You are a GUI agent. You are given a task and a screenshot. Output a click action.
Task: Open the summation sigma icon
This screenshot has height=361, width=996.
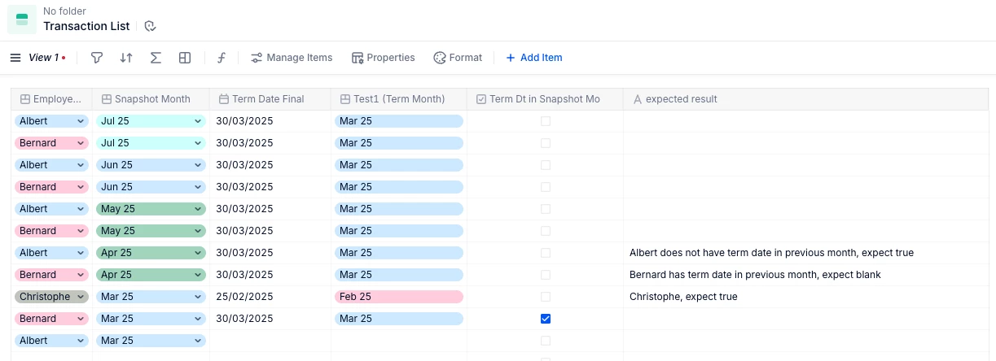156,58
